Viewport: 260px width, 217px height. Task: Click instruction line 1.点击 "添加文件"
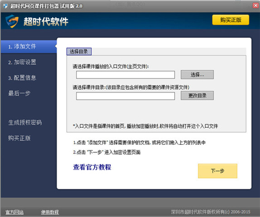139,143
